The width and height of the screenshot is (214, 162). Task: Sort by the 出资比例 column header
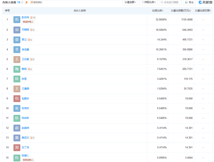(x=158, y=11)
